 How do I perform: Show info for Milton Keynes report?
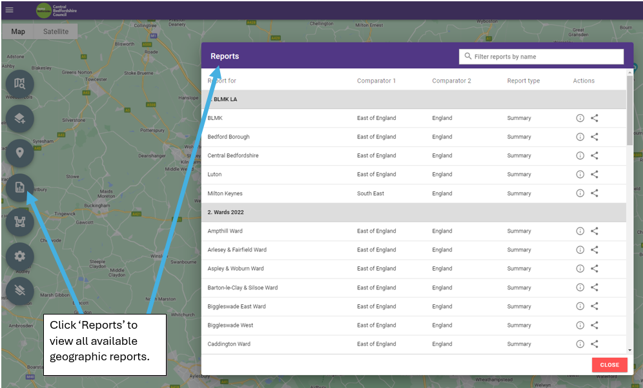[580, 193]
